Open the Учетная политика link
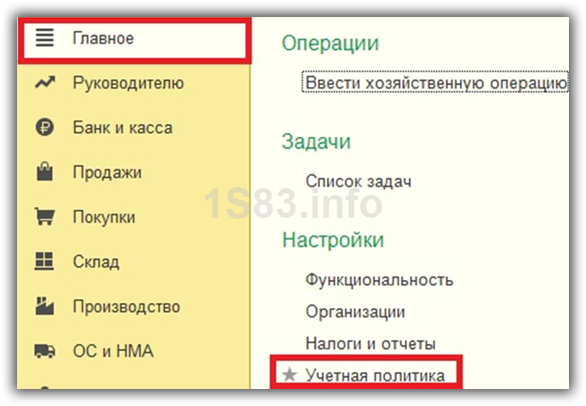The height and width of the screenshot is (406, 586). pos(376,375)
